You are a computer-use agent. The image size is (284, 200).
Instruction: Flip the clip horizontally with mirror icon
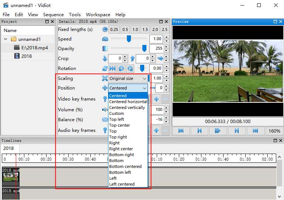pos(112,69)
